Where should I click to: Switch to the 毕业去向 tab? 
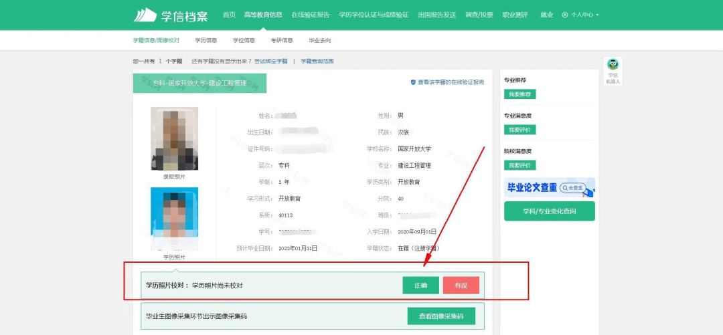click(319, 41)
